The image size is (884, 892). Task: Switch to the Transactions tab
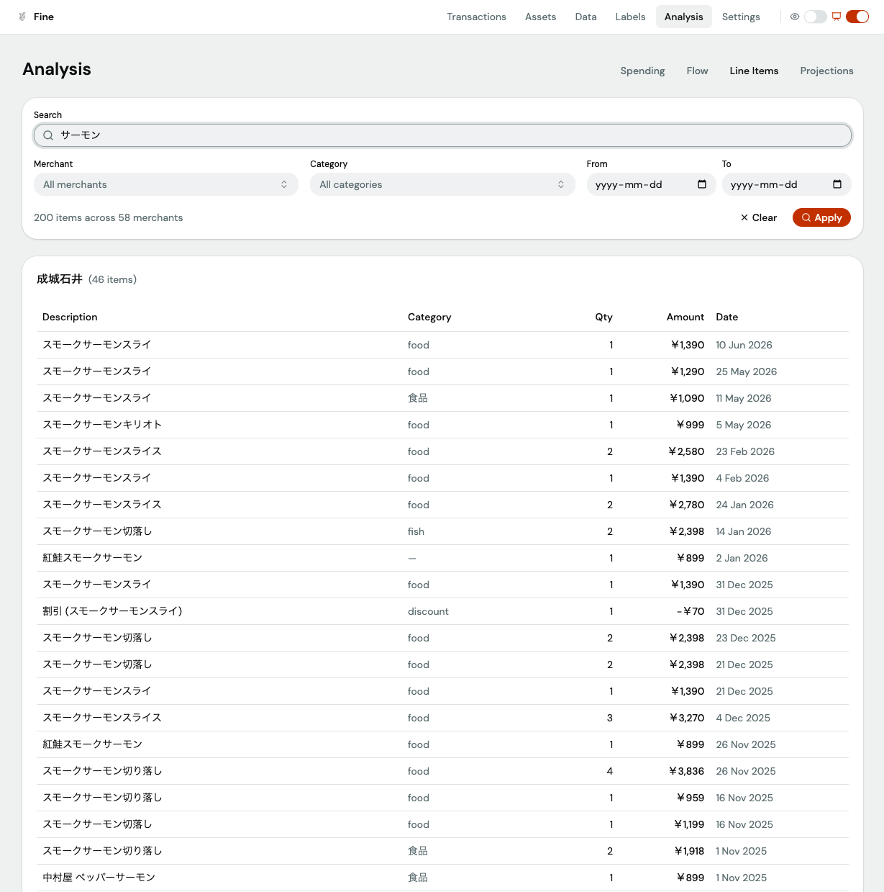(476, 17)
